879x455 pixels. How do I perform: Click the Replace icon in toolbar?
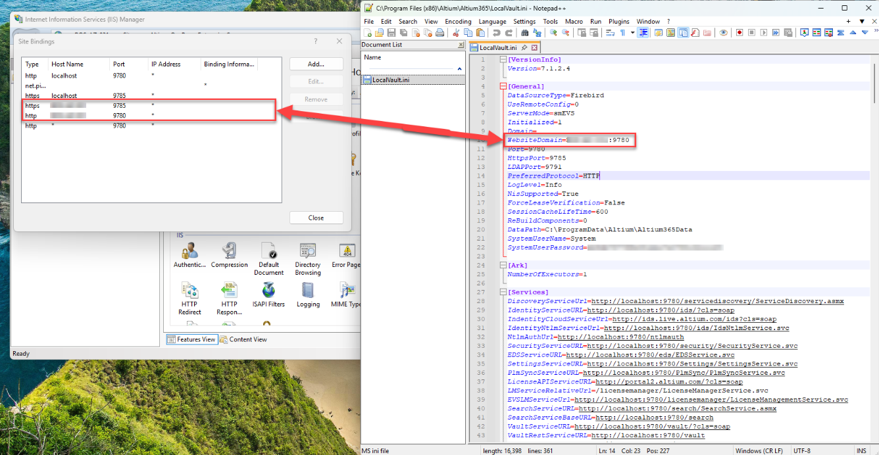(538, 32)
